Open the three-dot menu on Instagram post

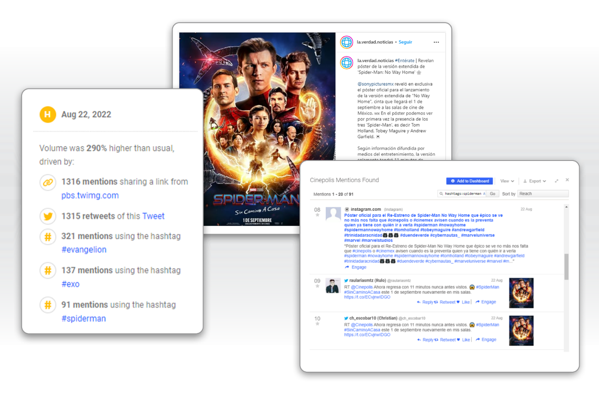point(436,42)
